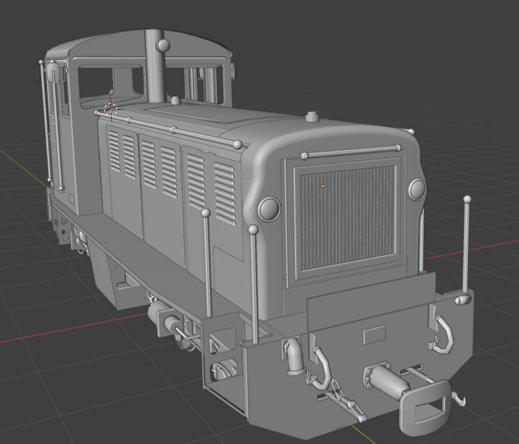Click the round headlight right of the grille
519x444 pixels.
click(417, 189)
